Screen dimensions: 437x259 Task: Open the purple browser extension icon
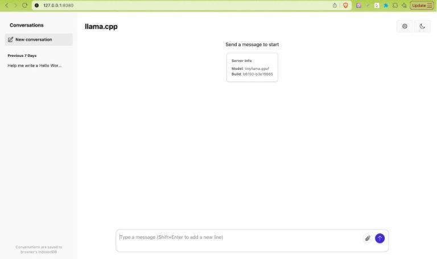(x=358, y=5)
